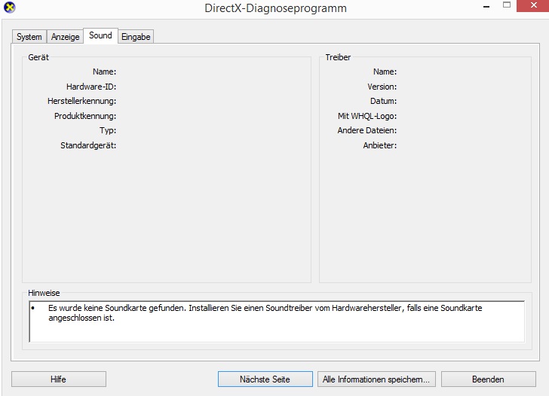This screenshot has height=396, width=549.
Task: Click the Hinweise notes text box
Action: (x=277, y=321)
